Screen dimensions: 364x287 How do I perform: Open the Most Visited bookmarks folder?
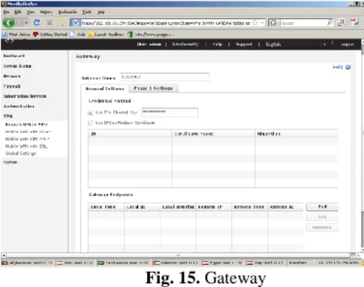(16, 34)
